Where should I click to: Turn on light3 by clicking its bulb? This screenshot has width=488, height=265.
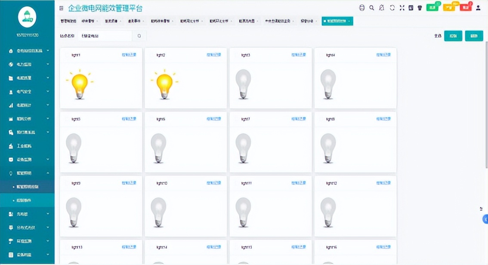[243, 83]
